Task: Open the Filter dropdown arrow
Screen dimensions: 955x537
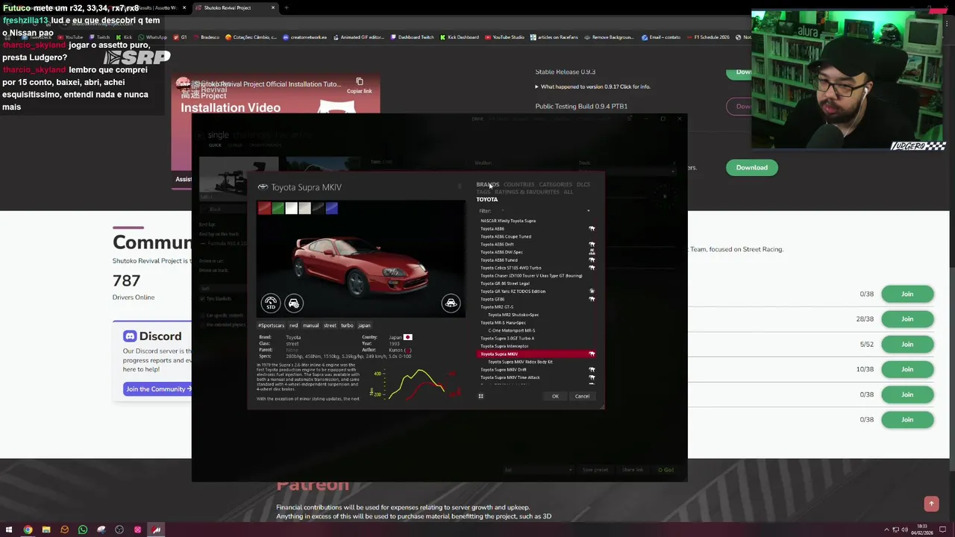Action: [588, 211]
